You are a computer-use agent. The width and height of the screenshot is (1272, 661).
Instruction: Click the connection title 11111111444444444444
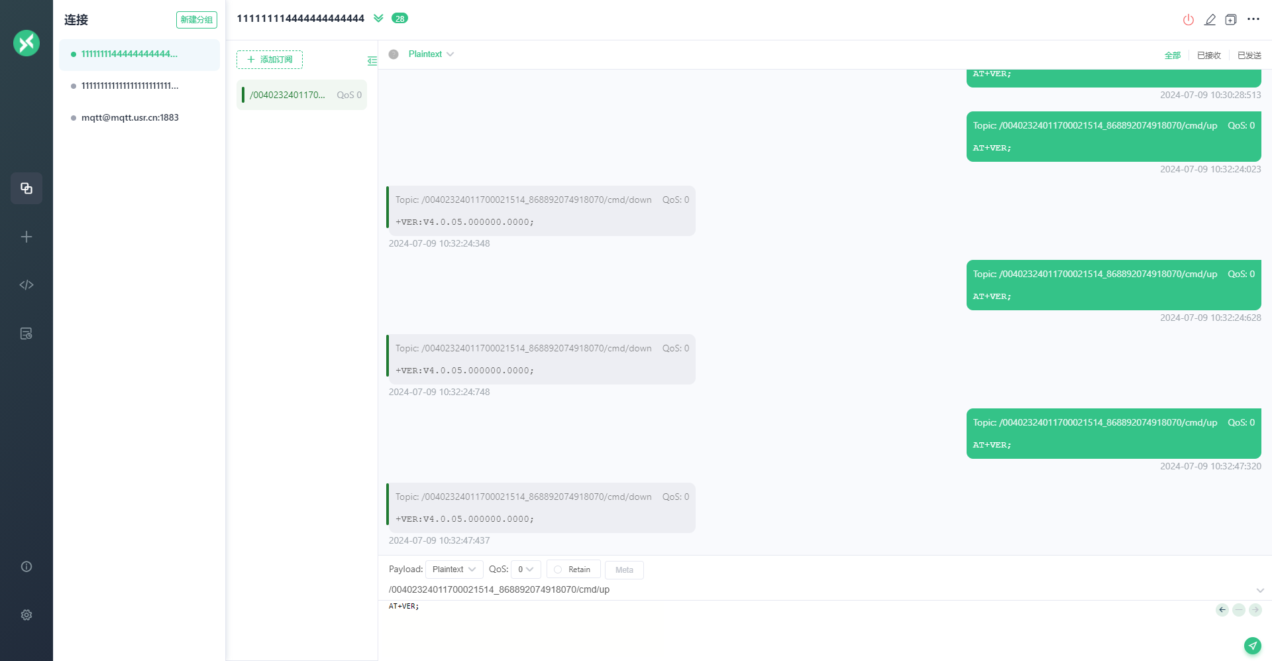point(301,19)
